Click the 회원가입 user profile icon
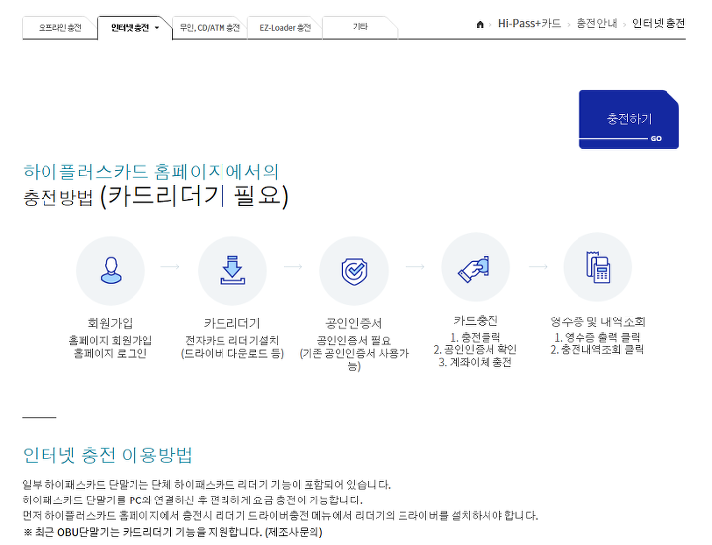The width and height of the screenshot is (712, 545). click(x=111, y=270)
